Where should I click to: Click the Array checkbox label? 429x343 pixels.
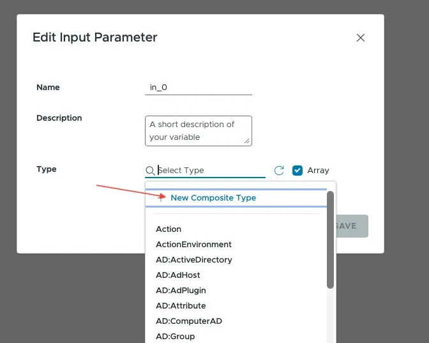coord(318,171)
